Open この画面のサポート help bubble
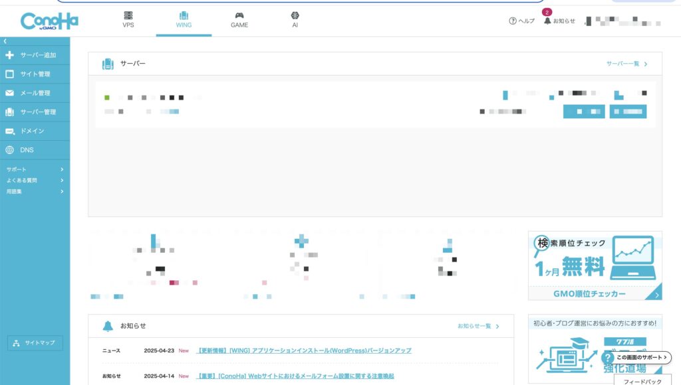Image resolution: width=681 pixels, height=385 pixels. tap(636, 358)
